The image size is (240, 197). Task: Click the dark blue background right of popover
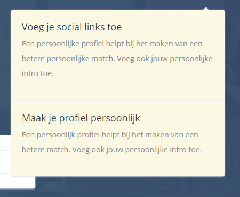pos(232,89)
